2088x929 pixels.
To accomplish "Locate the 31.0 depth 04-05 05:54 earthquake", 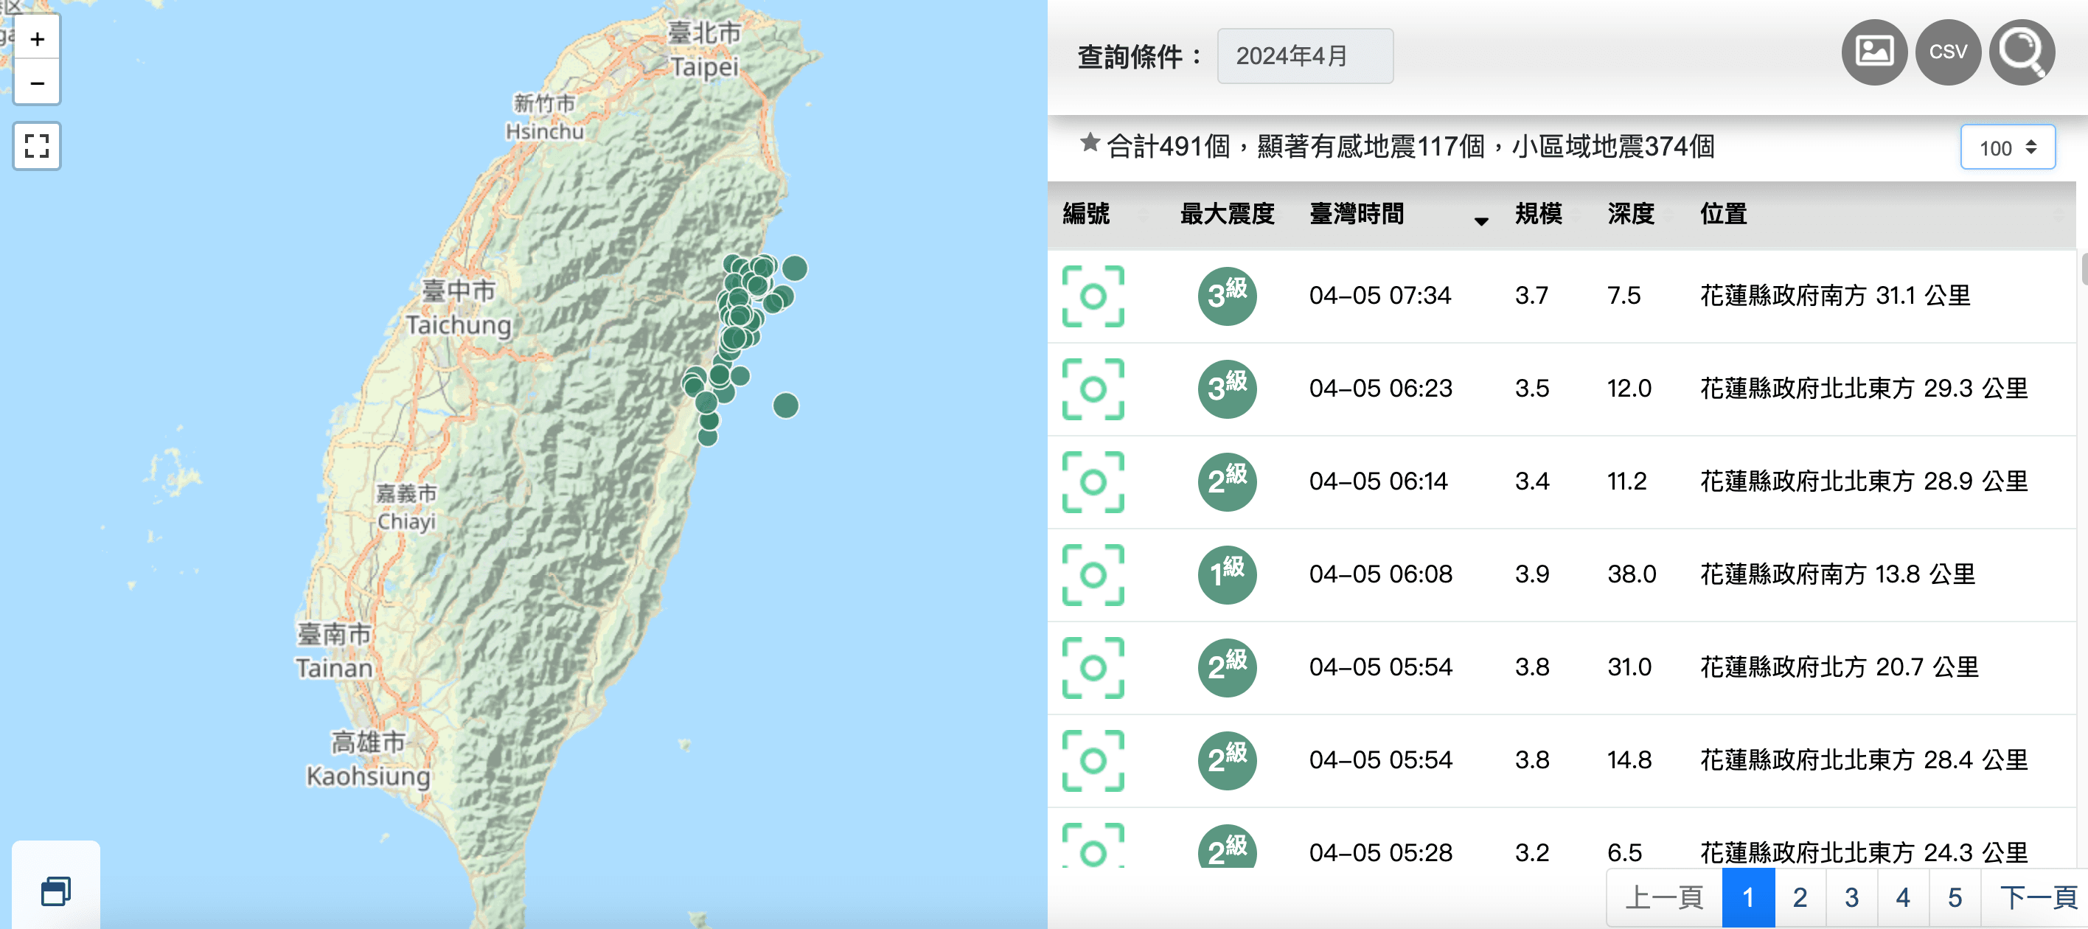I will pyautogui.click(x=1093, y=667).
